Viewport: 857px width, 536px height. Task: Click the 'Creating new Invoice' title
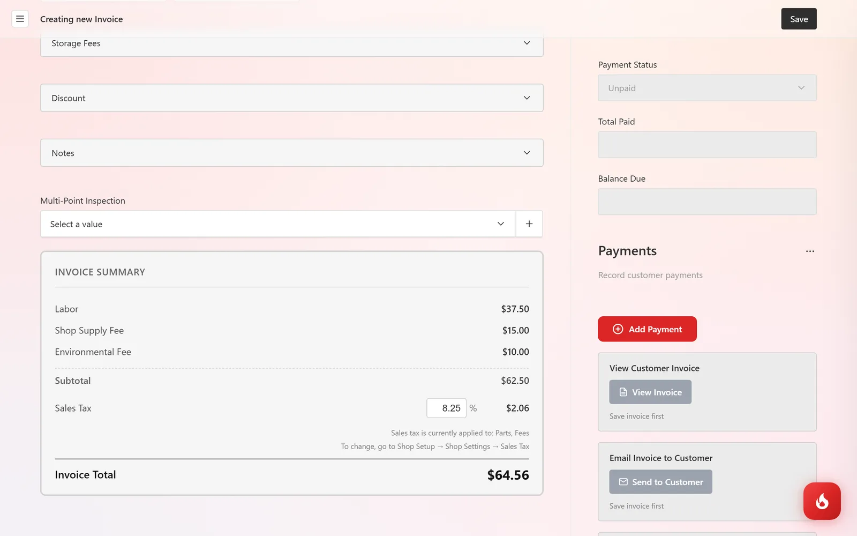pyautogui.click(x=81, y=19)
